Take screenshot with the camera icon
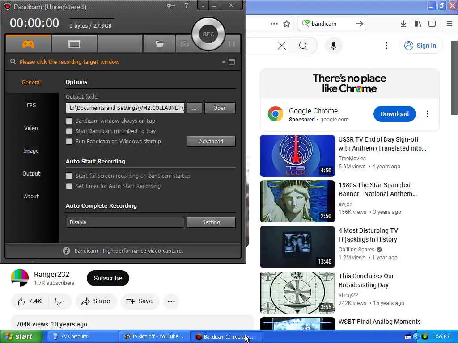 [184, 44]
